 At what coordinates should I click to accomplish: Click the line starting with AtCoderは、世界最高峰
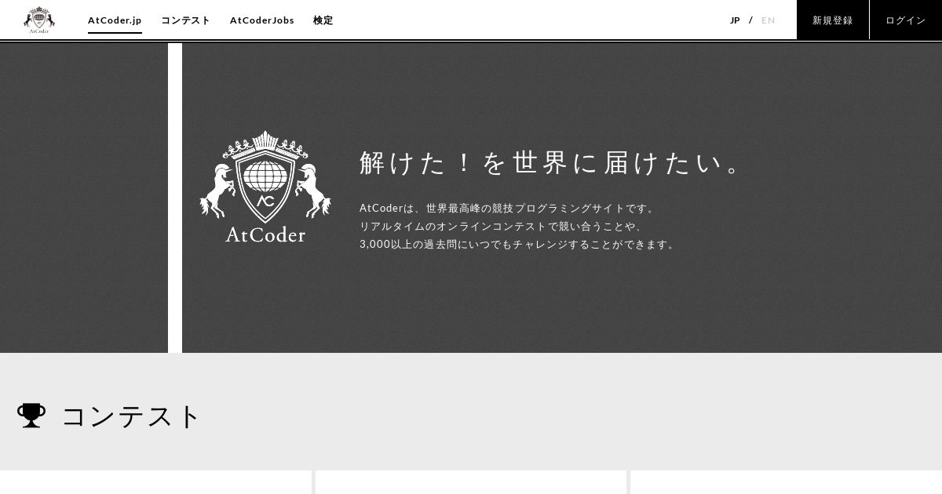coord(507,209)
